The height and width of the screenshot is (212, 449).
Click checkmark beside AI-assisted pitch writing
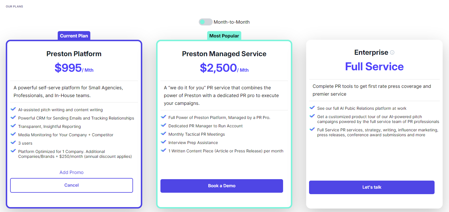(x=13, y=109)
